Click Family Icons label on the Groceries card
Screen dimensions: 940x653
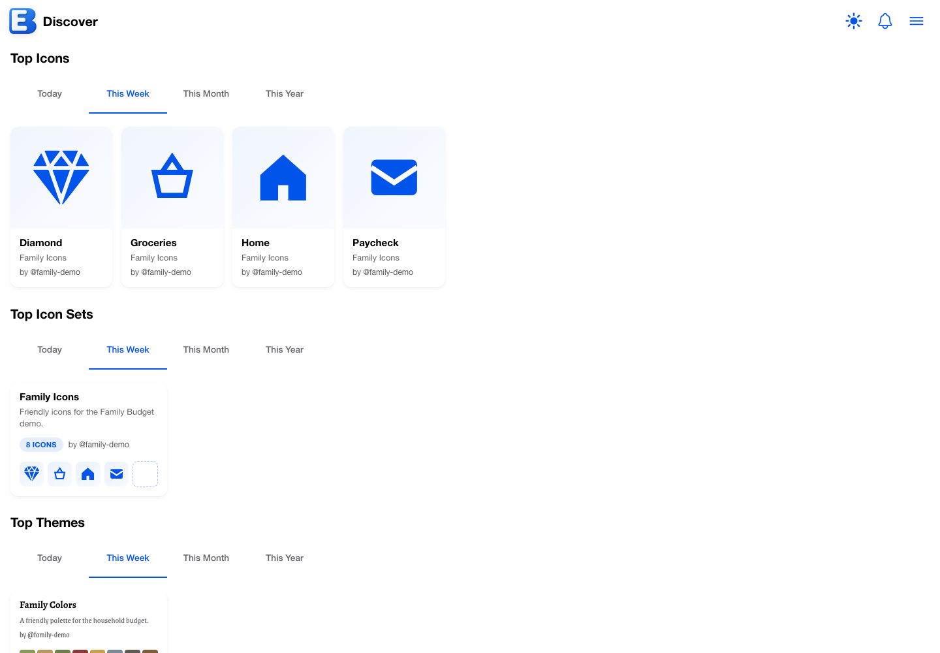pos(154,258)
